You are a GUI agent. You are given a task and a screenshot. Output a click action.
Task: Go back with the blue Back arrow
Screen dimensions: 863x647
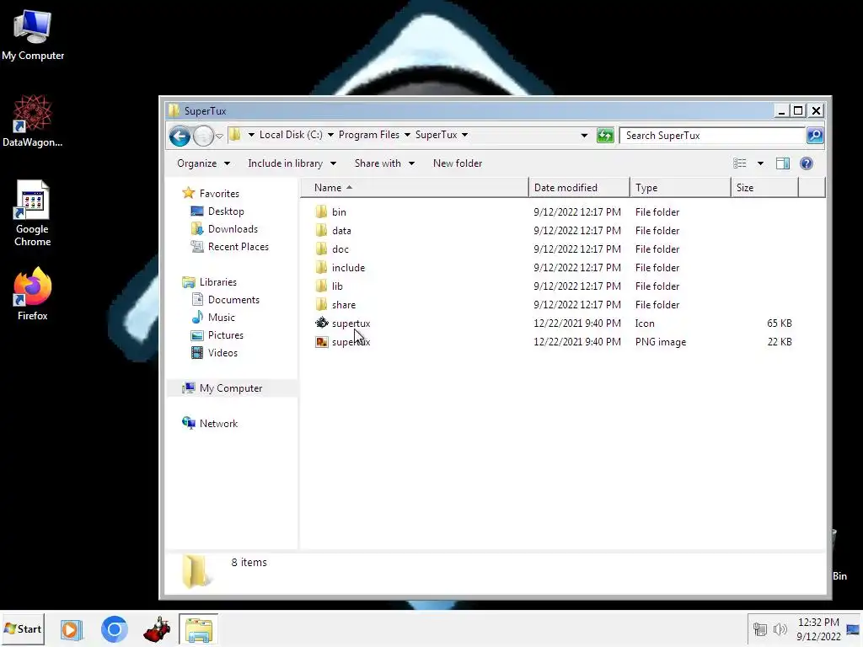[x=180, y=136]
